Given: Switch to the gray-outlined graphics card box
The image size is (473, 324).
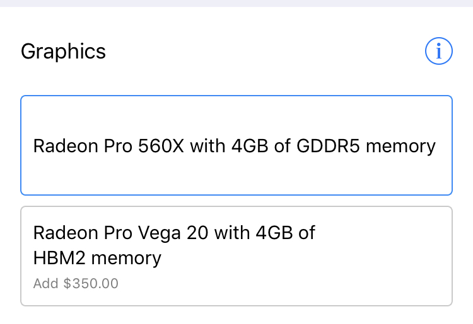Looking at the screenshot, I should coord(237,256).
